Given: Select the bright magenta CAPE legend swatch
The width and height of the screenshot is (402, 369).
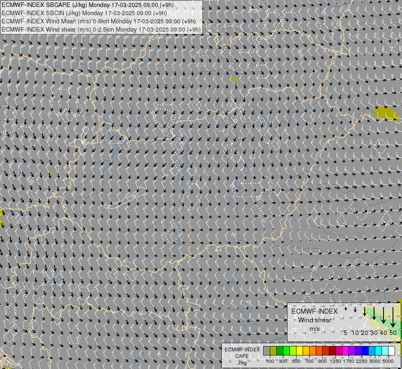Looking at the screenshot, I should [x=346, y=351].
